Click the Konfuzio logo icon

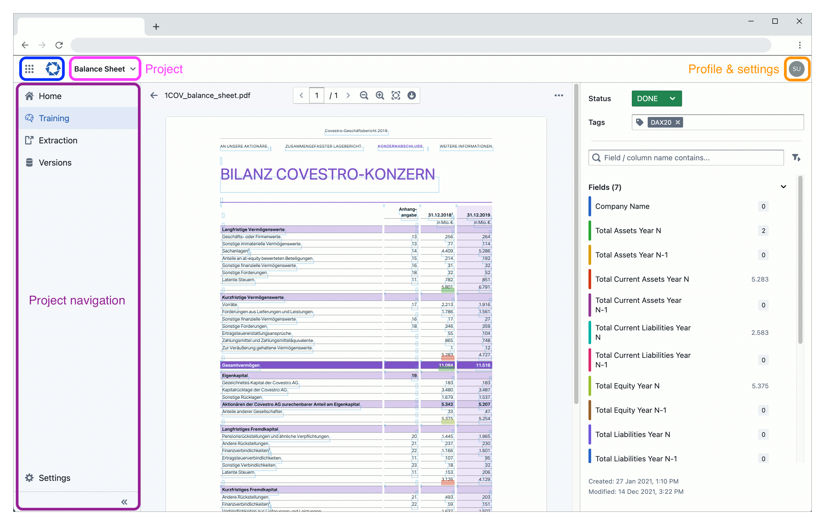pyautogui.click(x=53, y=69)
